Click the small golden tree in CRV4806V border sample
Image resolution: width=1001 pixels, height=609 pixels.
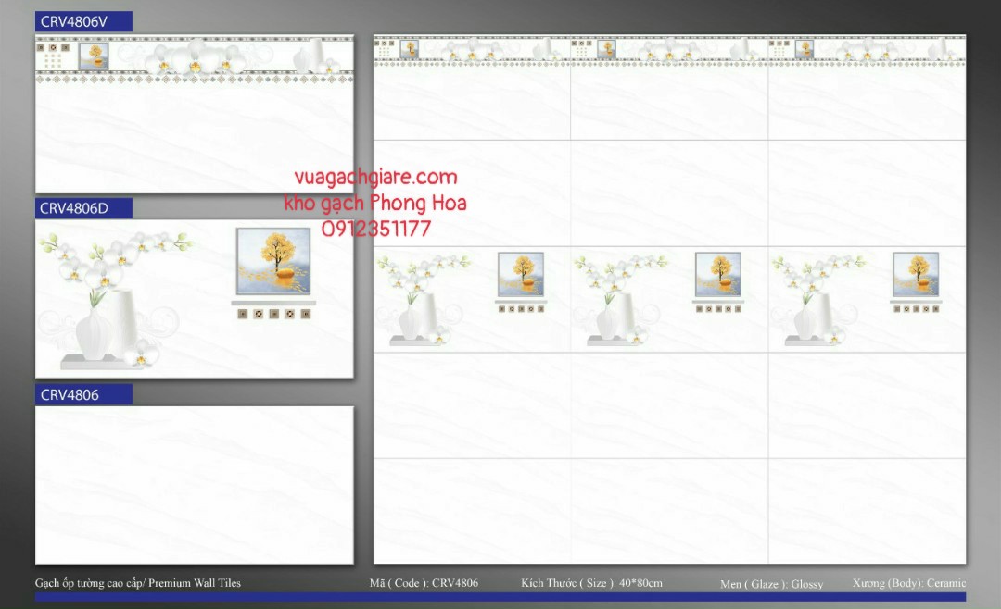click(x=93, y=56)
